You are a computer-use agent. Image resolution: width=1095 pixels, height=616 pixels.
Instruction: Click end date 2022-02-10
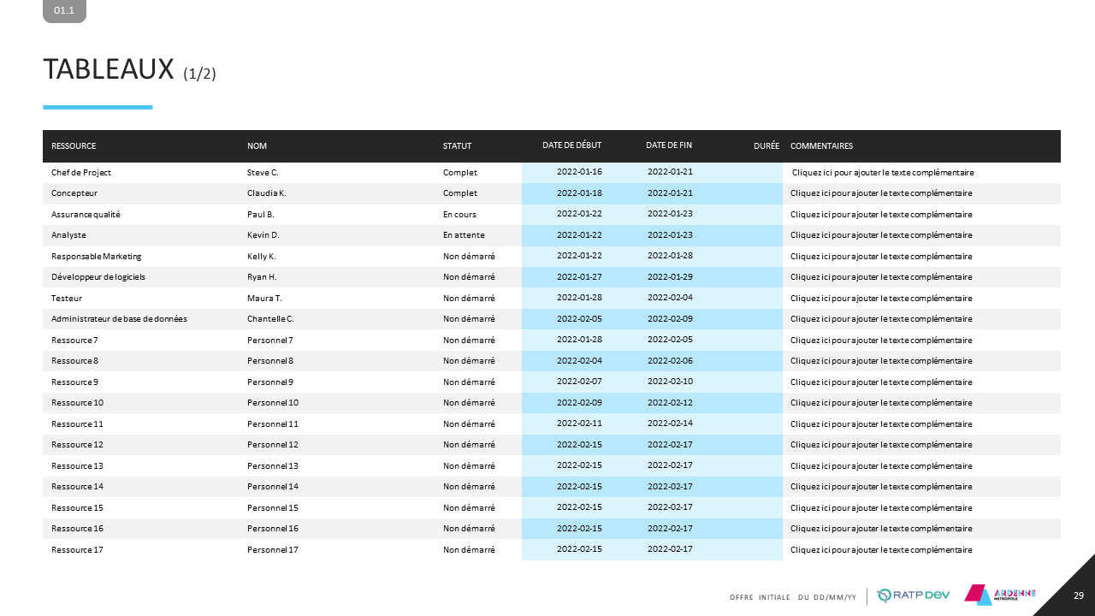(670, 382)
